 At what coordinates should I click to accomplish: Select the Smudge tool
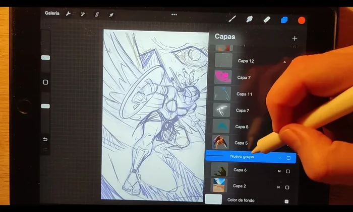click(x=249, y=19)
